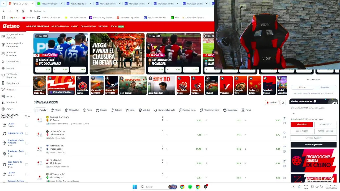Open Misiones in sidebar
This screenshot has width=340, height=191.
tap(11, 68)
